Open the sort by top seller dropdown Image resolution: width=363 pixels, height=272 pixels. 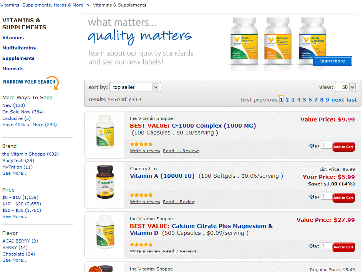[135, 87]
